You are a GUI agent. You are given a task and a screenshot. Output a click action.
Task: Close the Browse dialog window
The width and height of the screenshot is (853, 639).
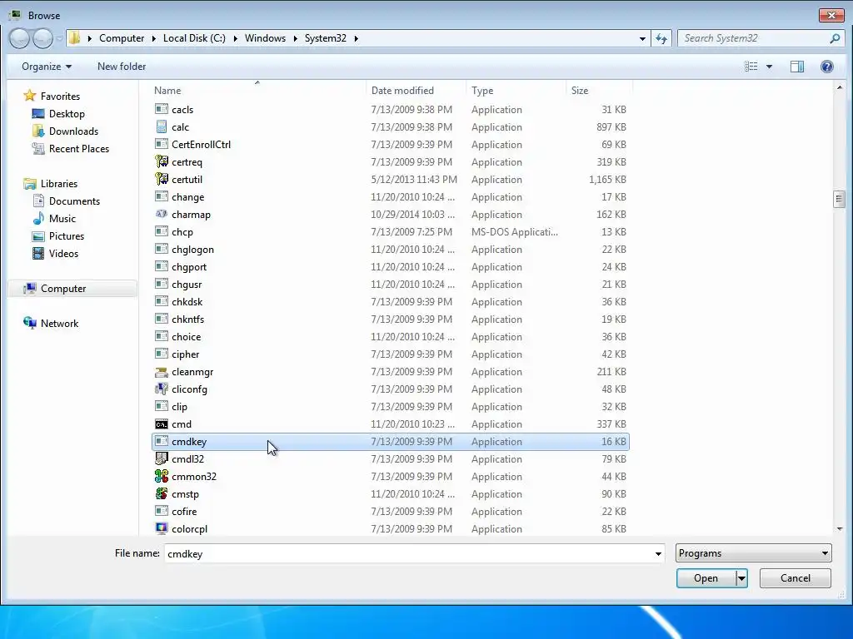pyautogui.click(x=831, y=15)
